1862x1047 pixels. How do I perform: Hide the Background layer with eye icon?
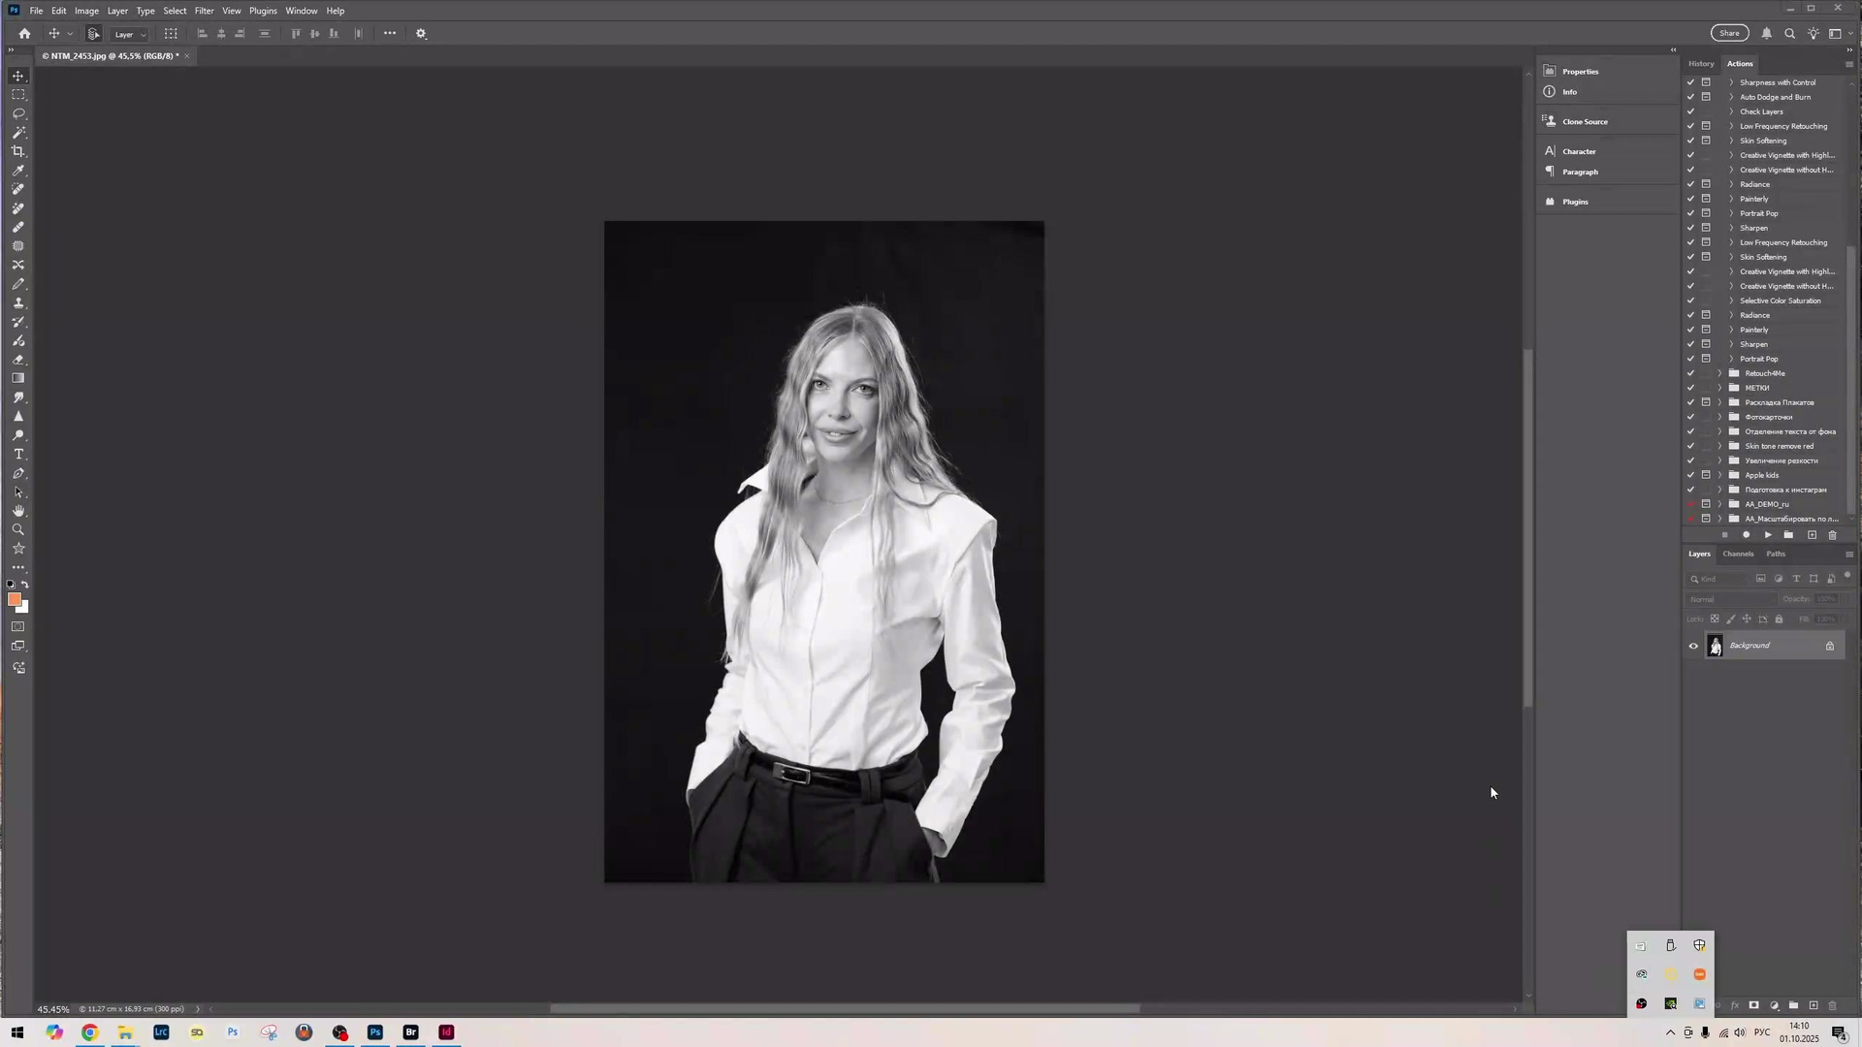[x=1693, y=647]
